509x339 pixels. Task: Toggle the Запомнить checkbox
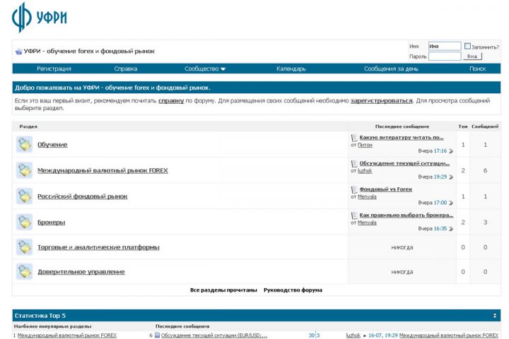467,46
